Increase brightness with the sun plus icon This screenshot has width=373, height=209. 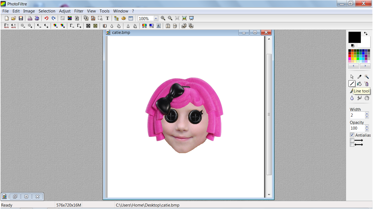click(30, 26)
